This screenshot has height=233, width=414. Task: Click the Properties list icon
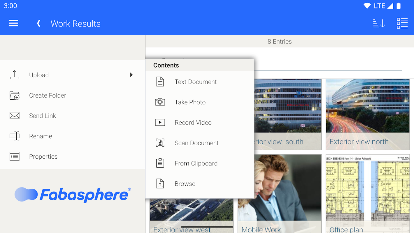(15, 156)
